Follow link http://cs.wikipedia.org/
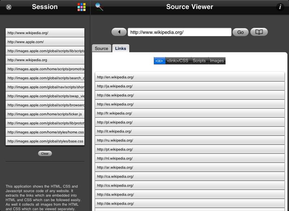 click(x=190, y=185)
